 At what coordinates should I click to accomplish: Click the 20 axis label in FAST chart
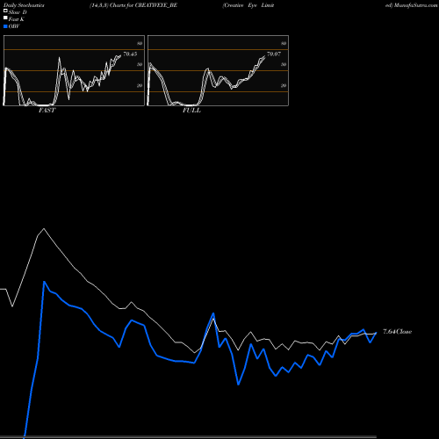coord(140,85)
